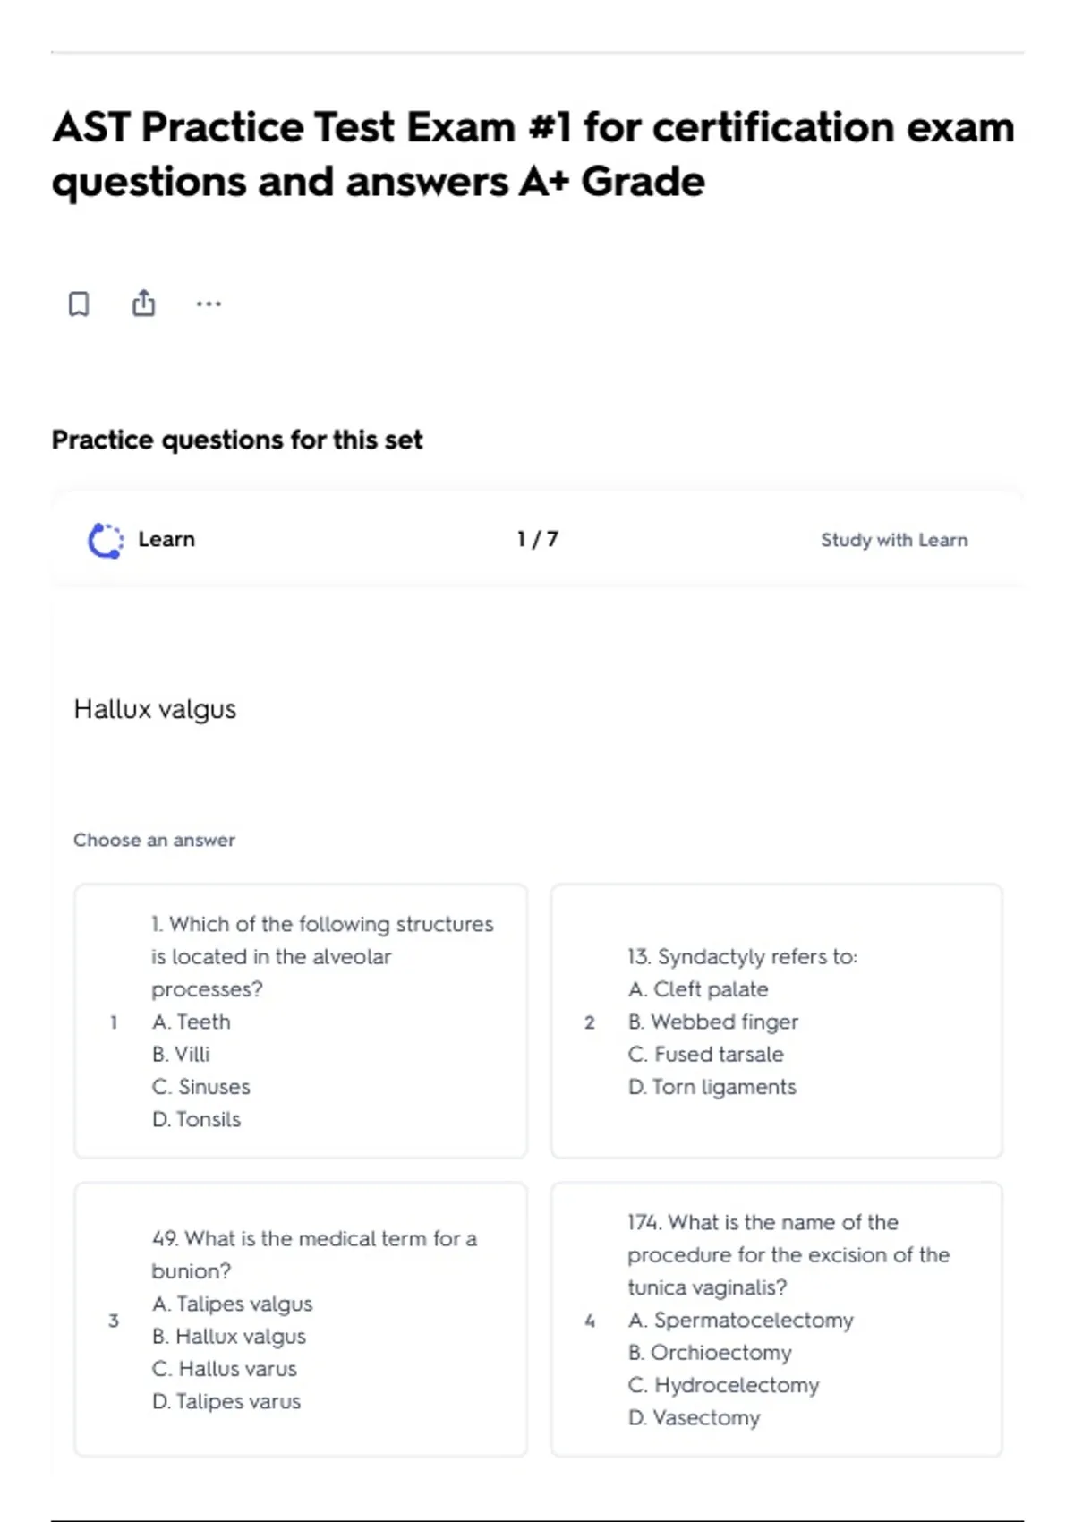Select answer 1 about alveolar processes
Screen dimensions: 1074x1522
tap(301, 1021)
